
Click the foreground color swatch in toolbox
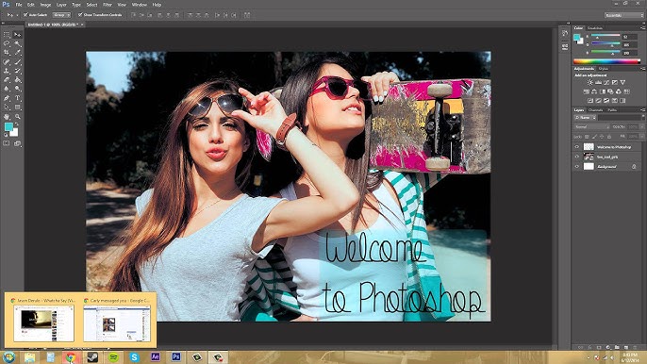(8, 127)
